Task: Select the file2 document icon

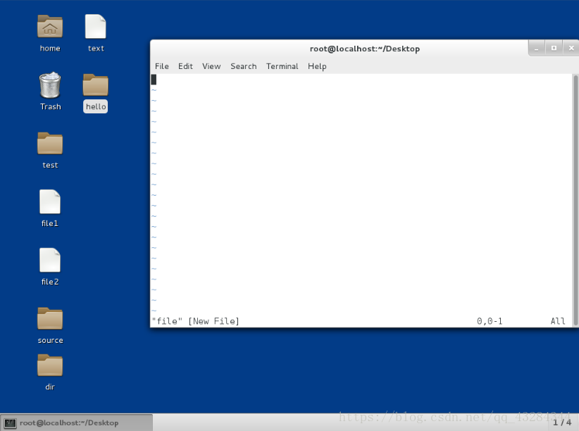Action: click(x=50, y=260)
